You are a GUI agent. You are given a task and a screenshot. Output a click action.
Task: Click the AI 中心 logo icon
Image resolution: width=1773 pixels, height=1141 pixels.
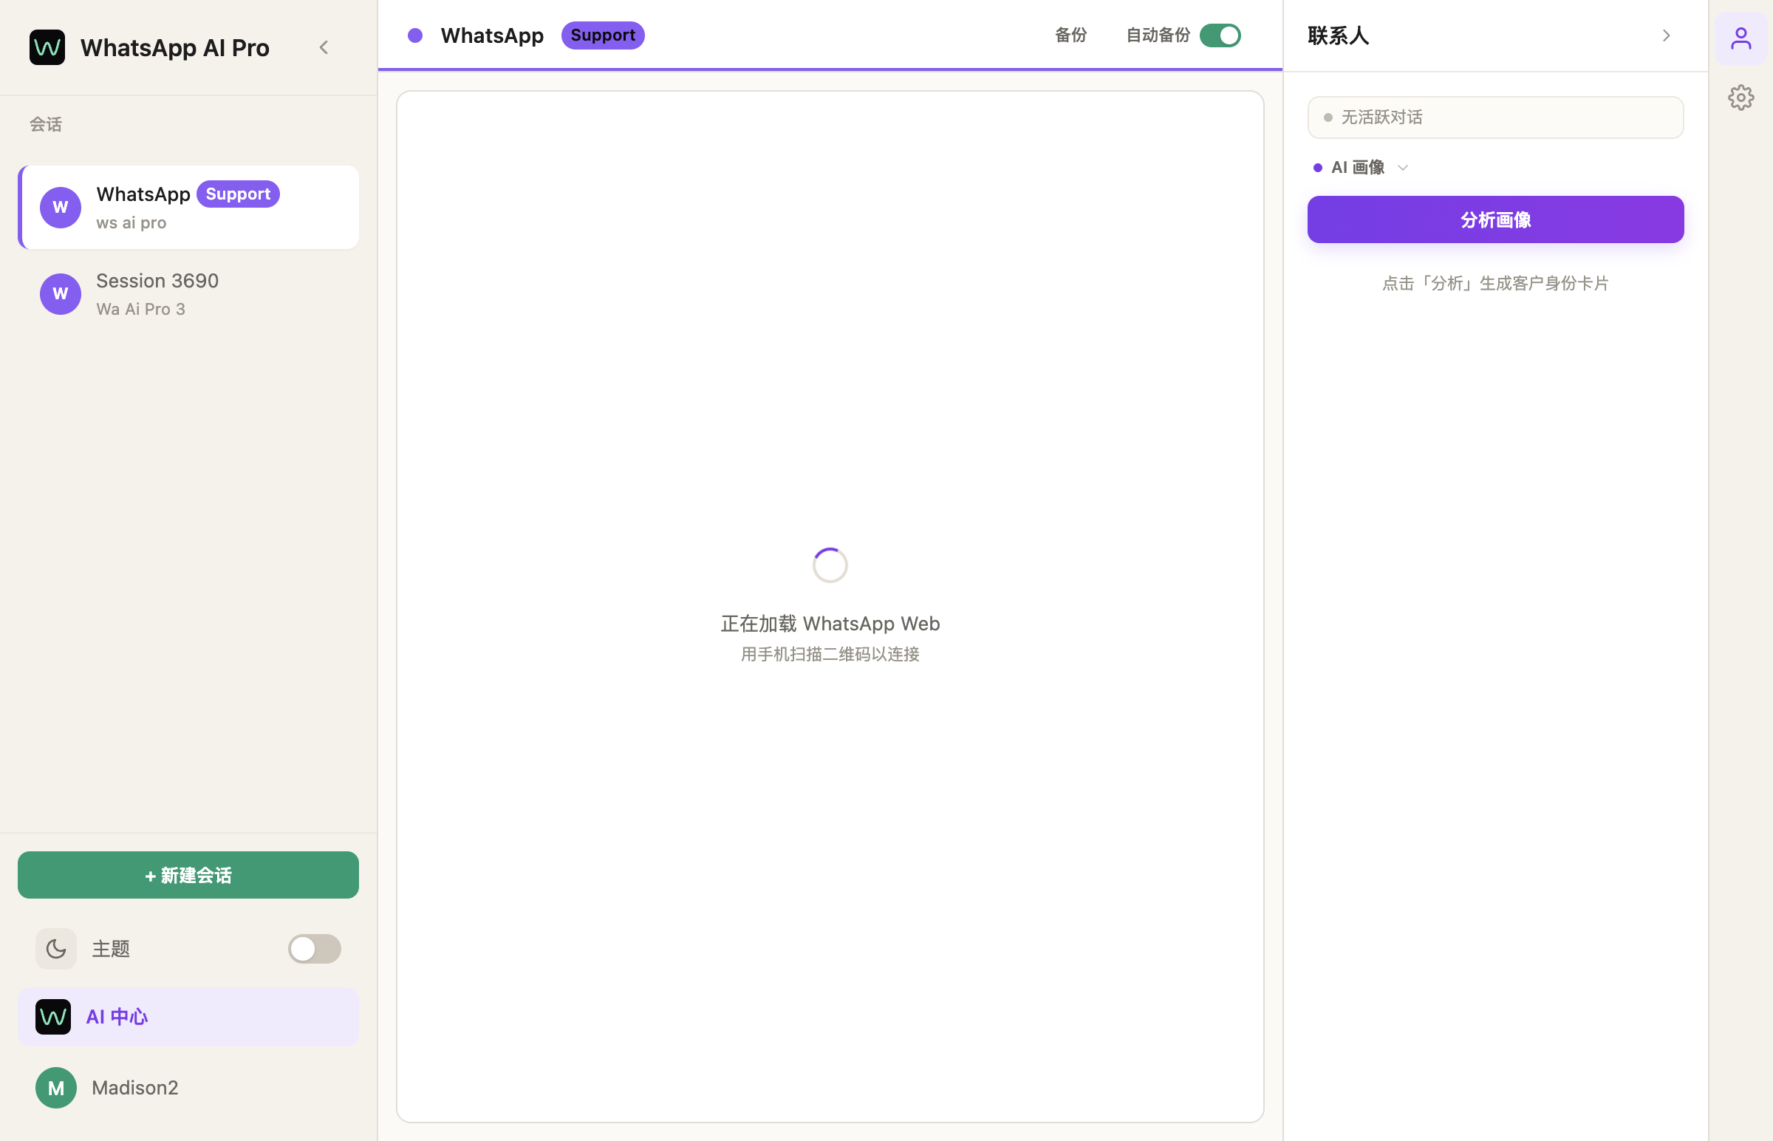point(53,1017)
